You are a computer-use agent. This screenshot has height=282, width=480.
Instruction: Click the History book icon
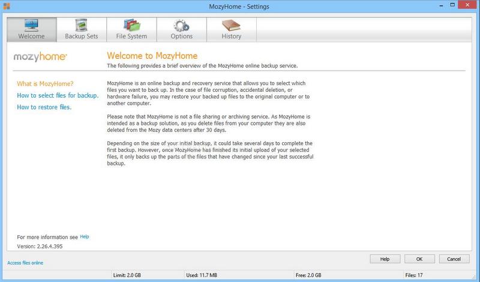point(232,25)
